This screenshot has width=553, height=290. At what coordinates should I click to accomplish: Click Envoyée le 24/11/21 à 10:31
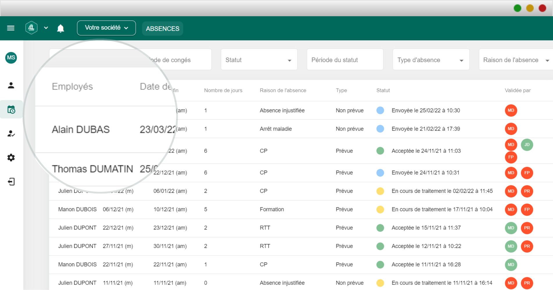click(425, 173)
